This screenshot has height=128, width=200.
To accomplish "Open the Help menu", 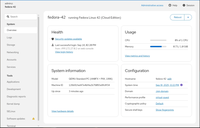I will click(x=173, y=5).
